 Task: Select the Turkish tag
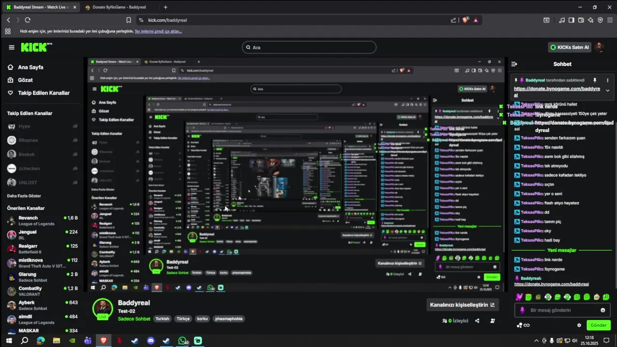(162, 319)
